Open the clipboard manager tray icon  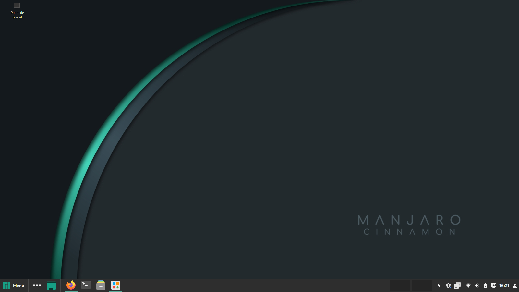[457, 286]
